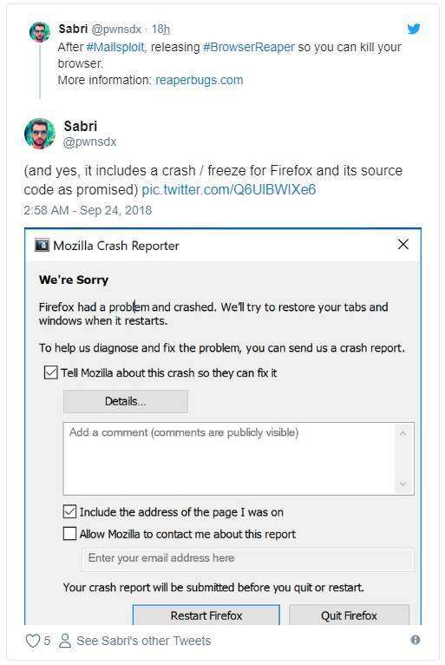Viewport: 445px width, 665px height.
Task: Click the Restart Firefox button
Action: [x=206, y=615]
